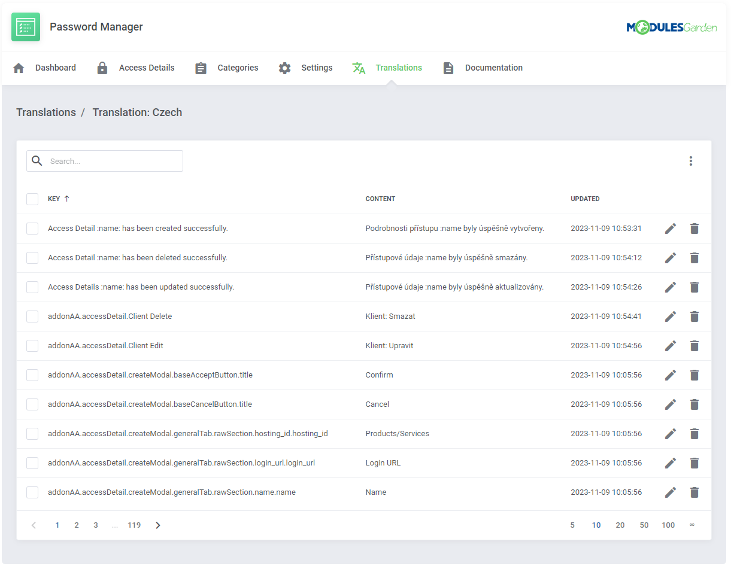The width and height of the screenshot is (731, 566).
Task: Show 10 entries per page
Action: tap(596, 525)
